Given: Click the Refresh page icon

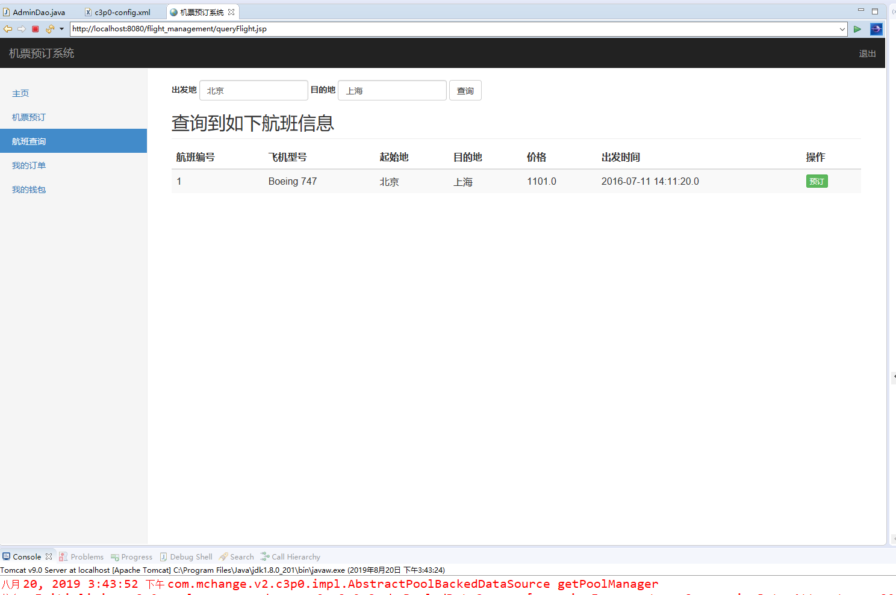Looking at the screenshot, I should tap(49, 28).
